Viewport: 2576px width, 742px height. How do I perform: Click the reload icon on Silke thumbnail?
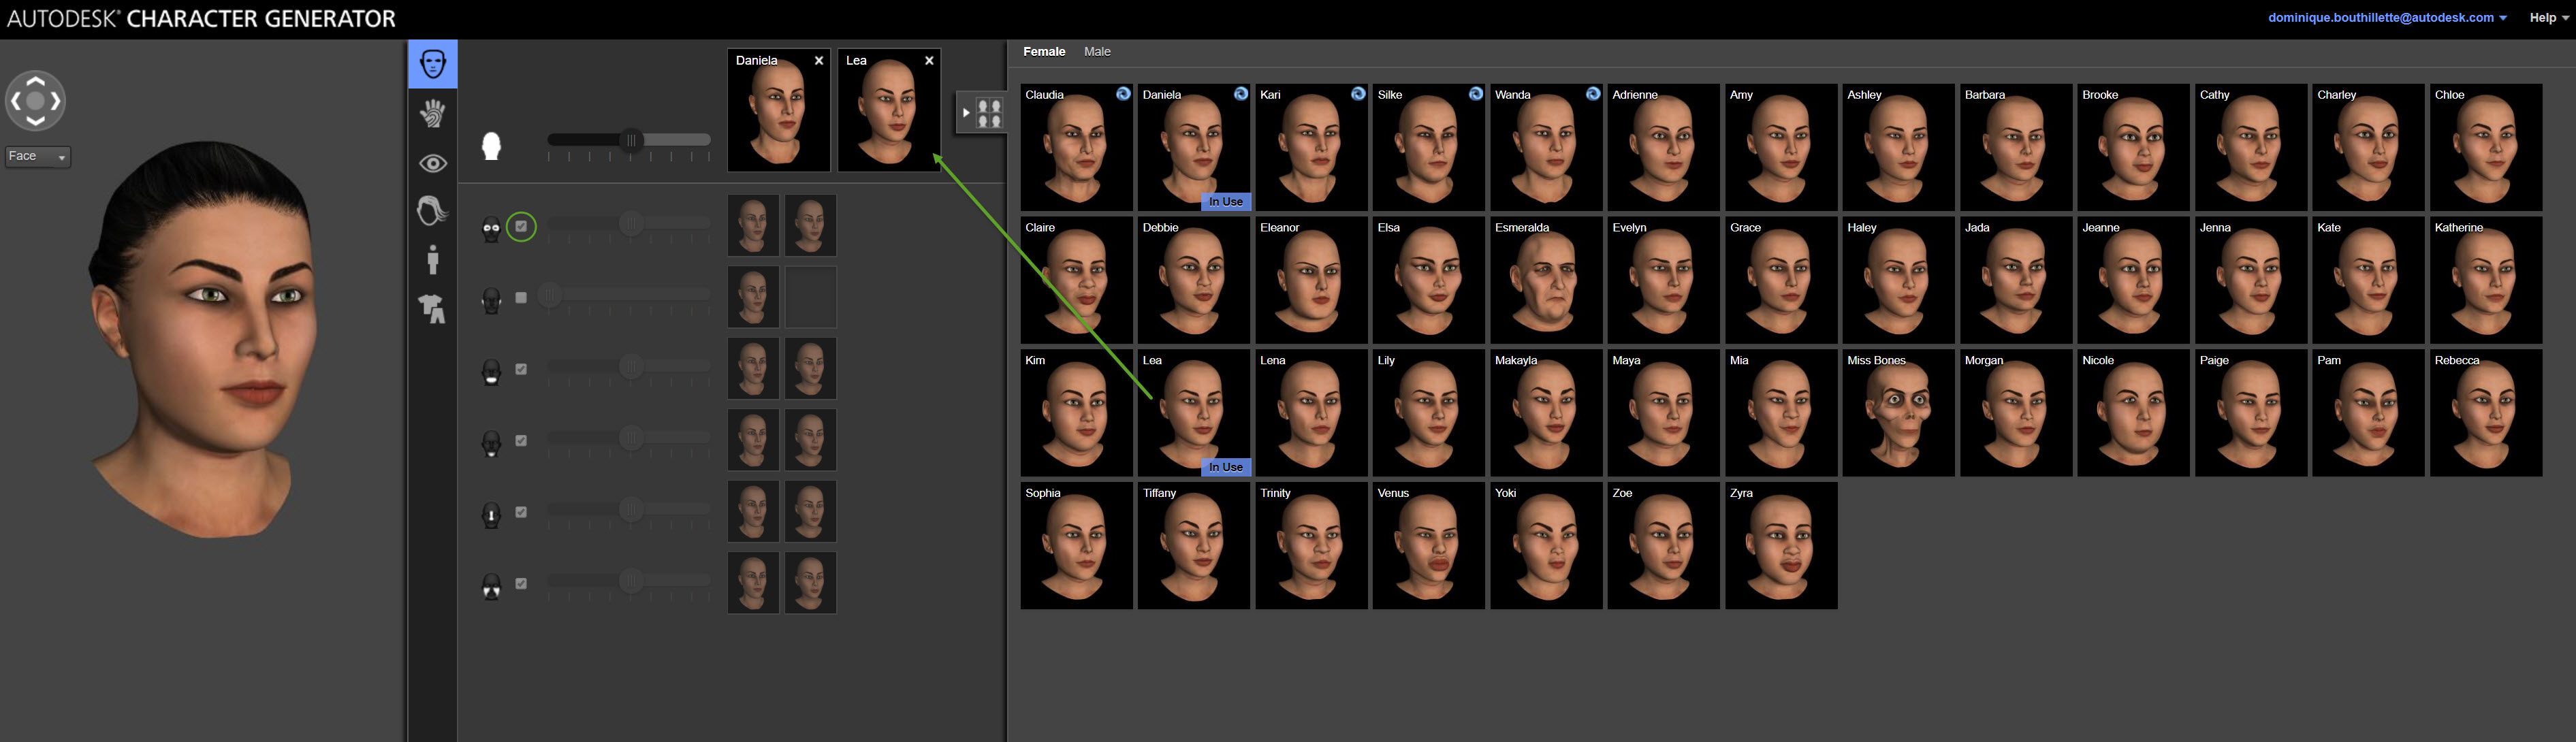[1475, 94]
